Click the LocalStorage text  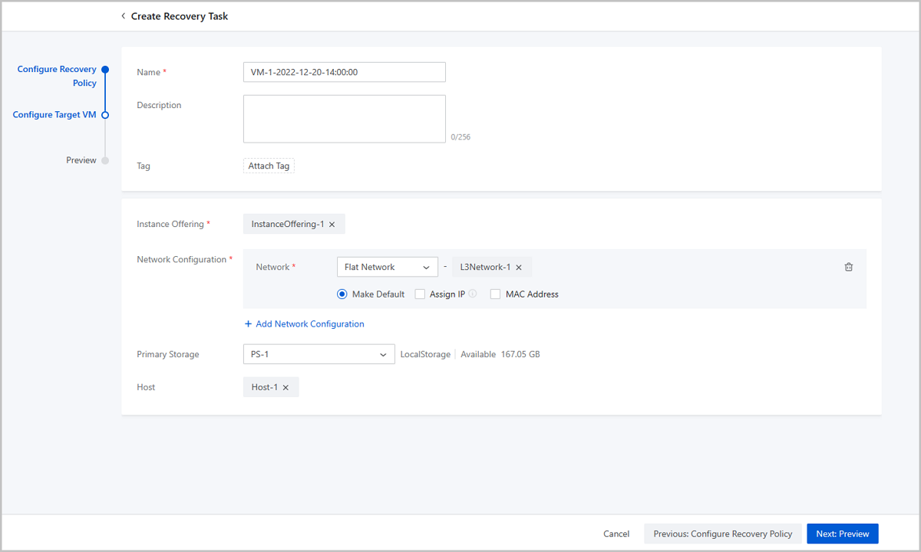coord(425,354)
